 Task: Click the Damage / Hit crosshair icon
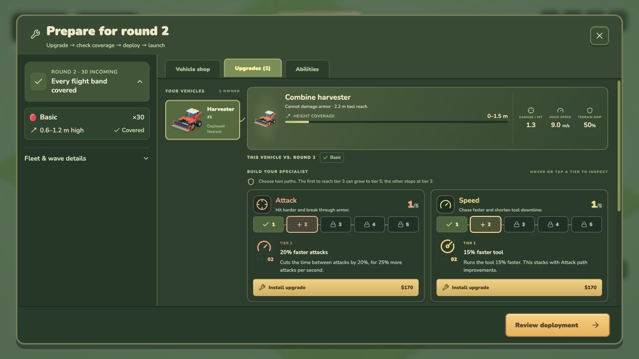pyautogui.click(x=531, y=110)
